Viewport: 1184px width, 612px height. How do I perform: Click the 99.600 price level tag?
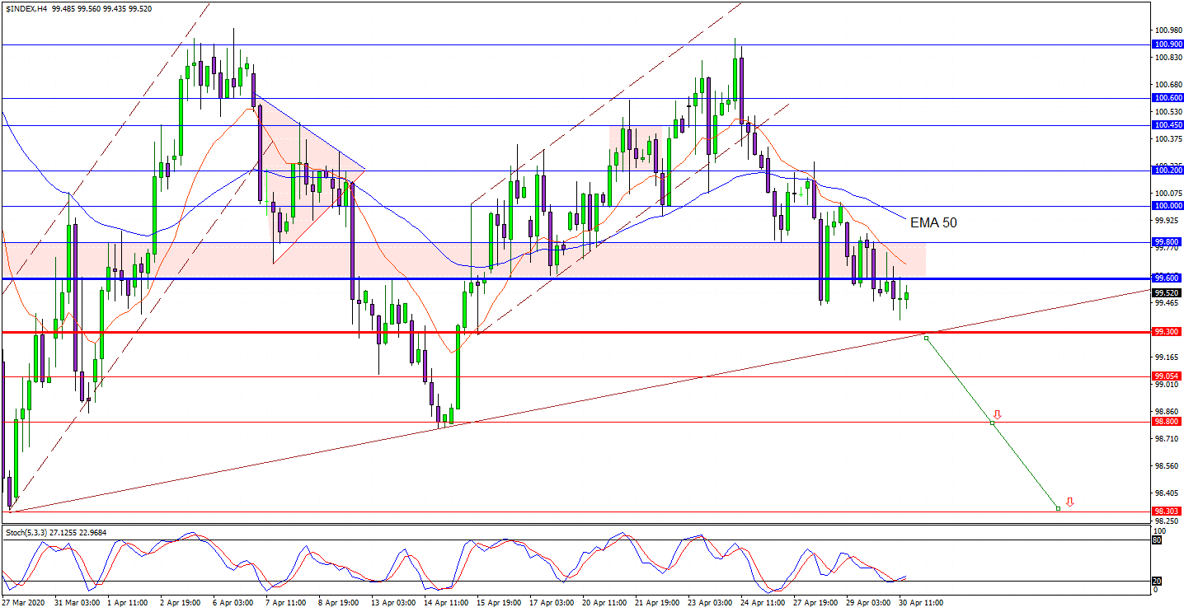tap(1168, 278)
